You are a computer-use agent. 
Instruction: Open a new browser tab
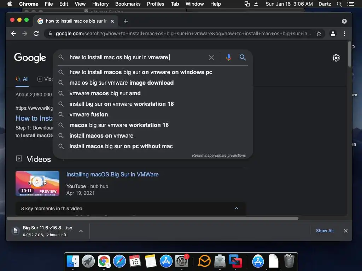(x=126, y=21)
